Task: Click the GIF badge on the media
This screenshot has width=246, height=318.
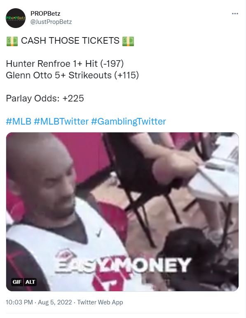Action: [x=17, y=282]
